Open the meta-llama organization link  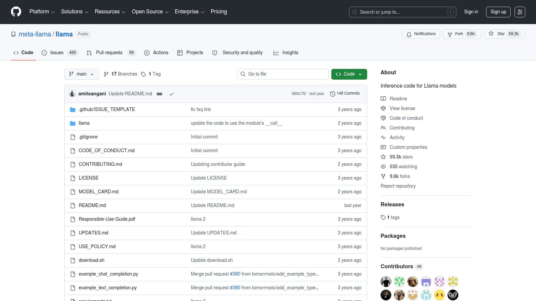click(x=35, y=34)
